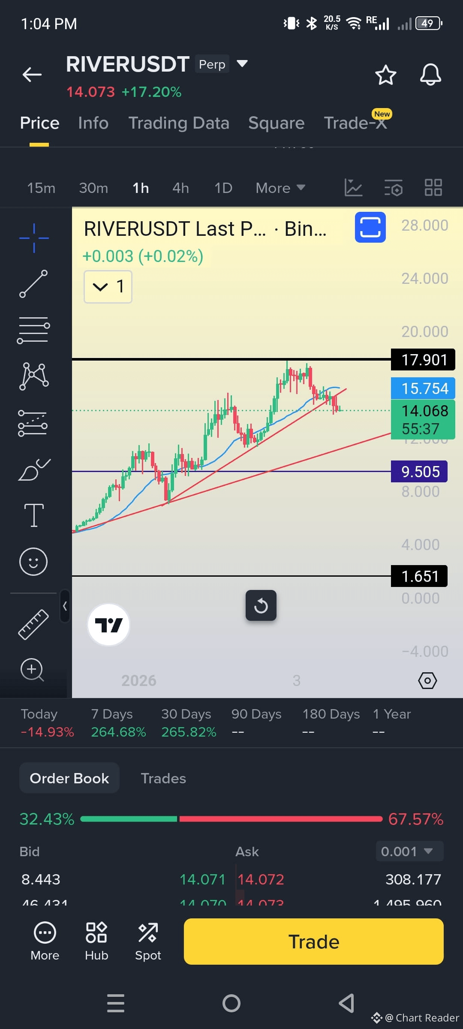Click the 17.901 horizontal line price label
Screen dimensions: 463x1029
point(423,360)
